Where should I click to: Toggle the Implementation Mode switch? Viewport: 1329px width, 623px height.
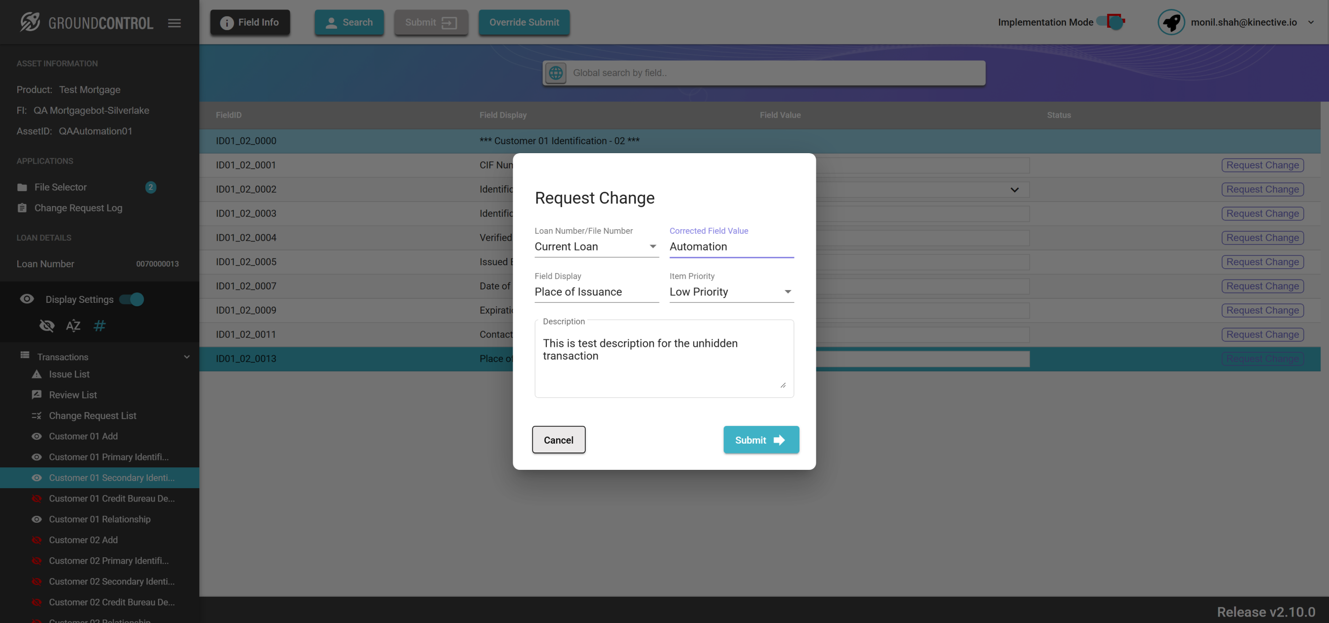[1111, 22]
